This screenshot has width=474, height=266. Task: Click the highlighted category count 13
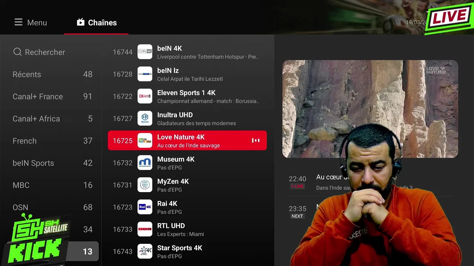(87, 252)
